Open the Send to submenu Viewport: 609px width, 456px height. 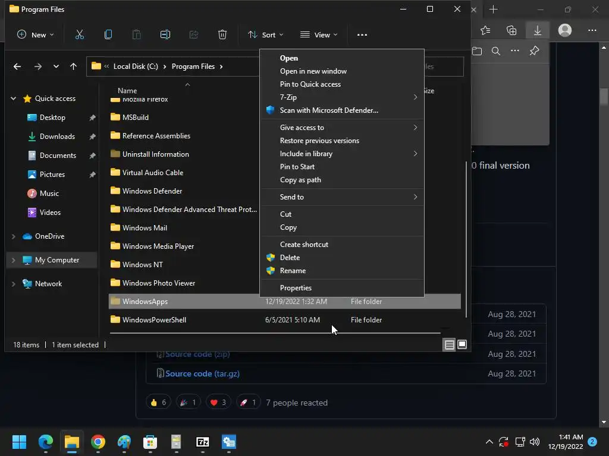[x=342, y=197]
